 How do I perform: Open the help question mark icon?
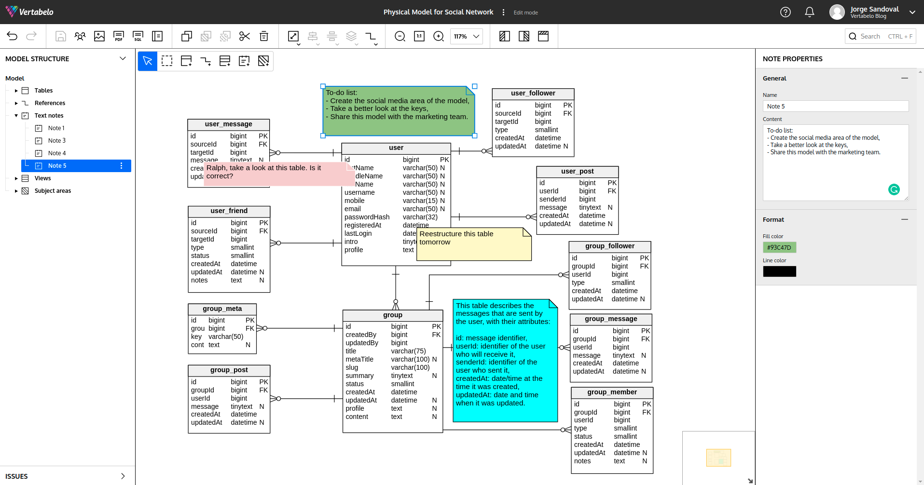[x=786, y=12]
